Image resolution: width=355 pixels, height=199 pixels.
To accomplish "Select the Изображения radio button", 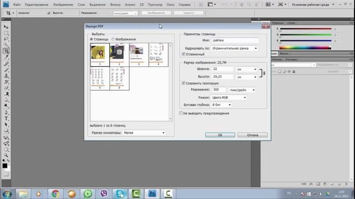I will click(113, 39).
